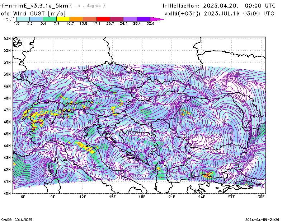This screenshot has height=222, width=287.
Task: Click the 40N latitude label
Action: [x=7, y=193]
